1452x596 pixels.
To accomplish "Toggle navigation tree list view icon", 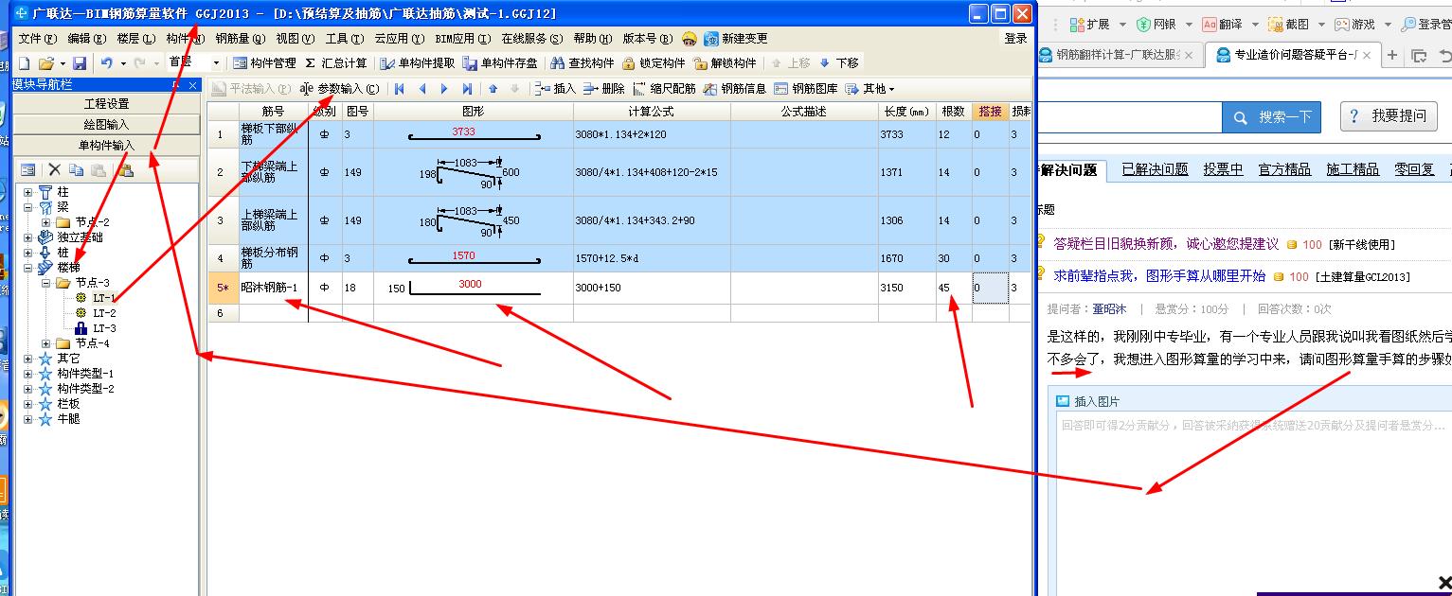I will click(x=28, y=170).
